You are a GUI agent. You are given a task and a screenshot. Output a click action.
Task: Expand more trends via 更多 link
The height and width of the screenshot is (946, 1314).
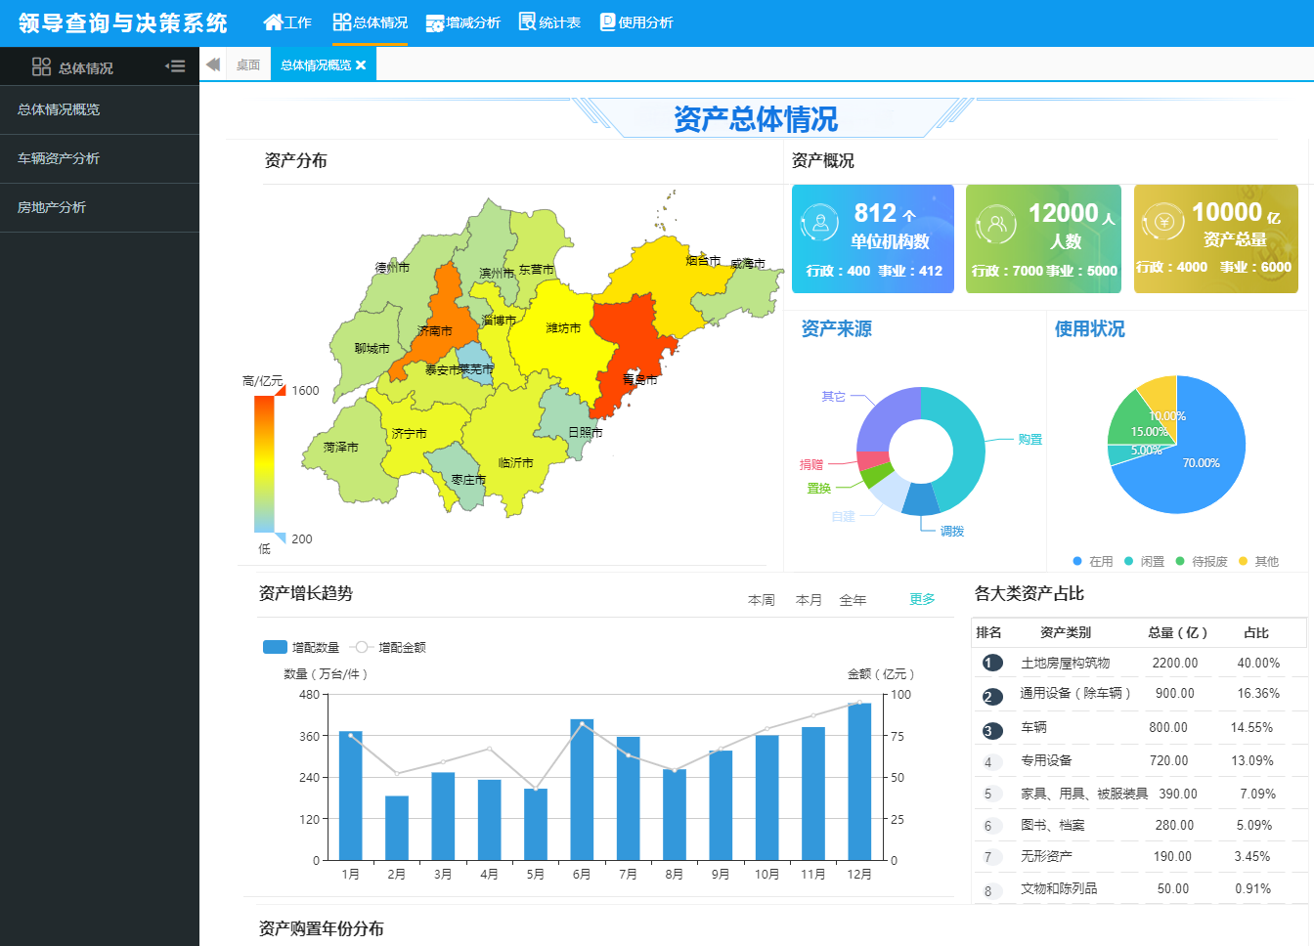[923, 600]
